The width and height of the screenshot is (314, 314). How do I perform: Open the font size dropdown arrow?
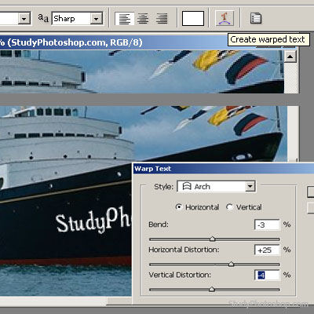click(24, 19)
